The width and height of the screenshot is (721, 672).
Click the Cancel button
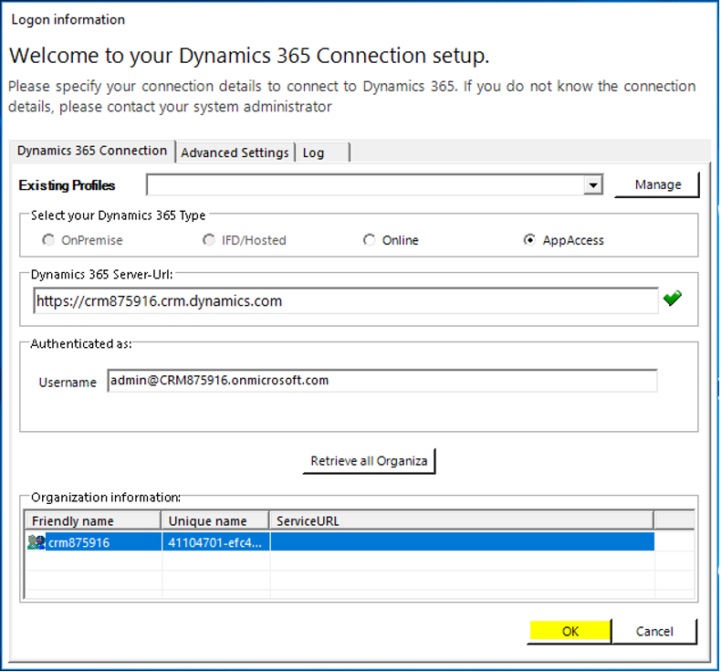tap(654, 631)
